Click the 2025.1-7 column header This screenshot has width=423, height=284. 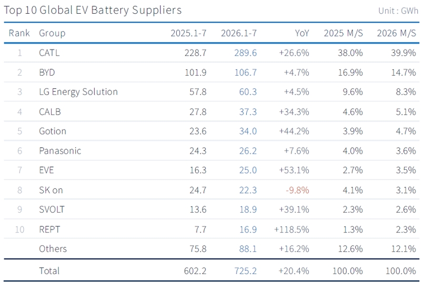point(188,33)
